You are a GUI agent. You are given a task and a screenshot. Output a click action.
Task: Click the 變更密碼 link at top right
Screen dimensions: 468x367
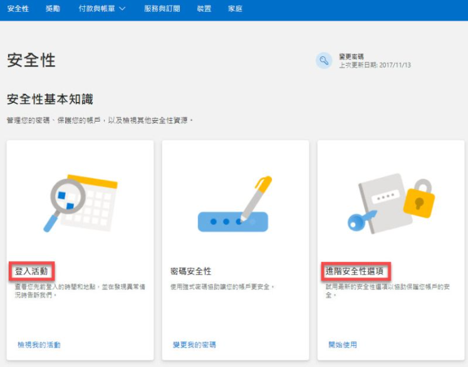pyautogui.click(x=351, y=56)
